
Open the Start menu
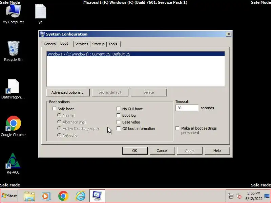coord(9,196)
